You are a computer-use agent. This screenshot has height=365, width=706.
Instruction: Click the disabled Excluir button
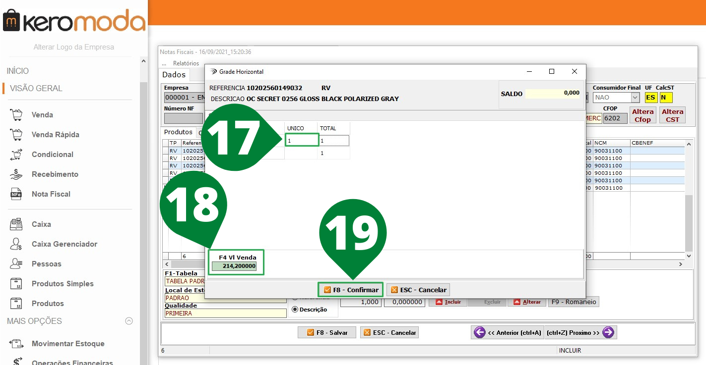pos(488,302)
